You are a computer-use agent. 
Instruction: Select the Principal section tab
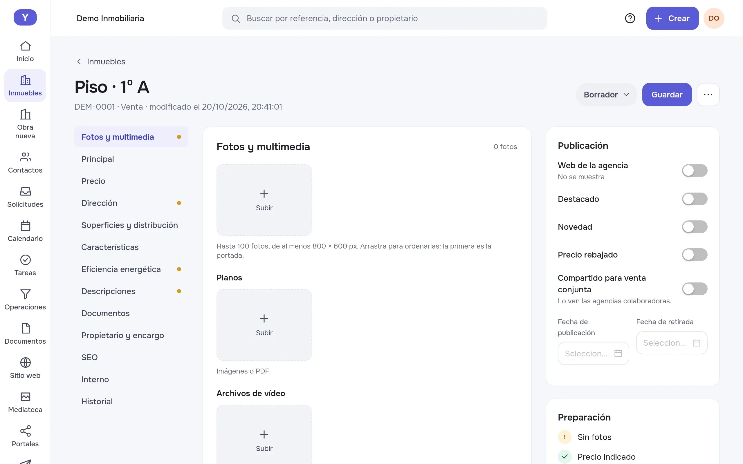tap(131, 159)
